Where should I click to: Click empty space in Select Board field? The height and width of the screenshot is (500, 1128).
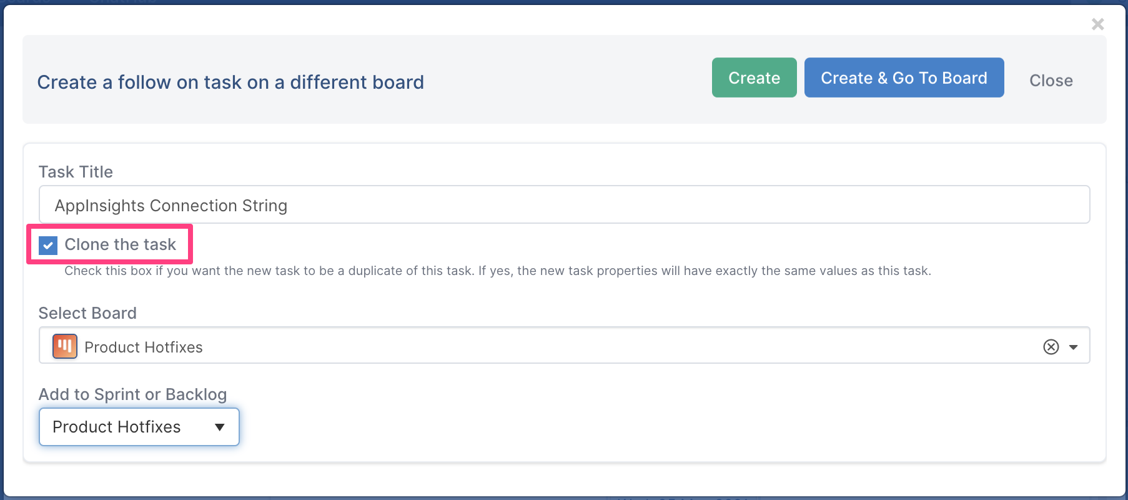[x=618, y=346]
